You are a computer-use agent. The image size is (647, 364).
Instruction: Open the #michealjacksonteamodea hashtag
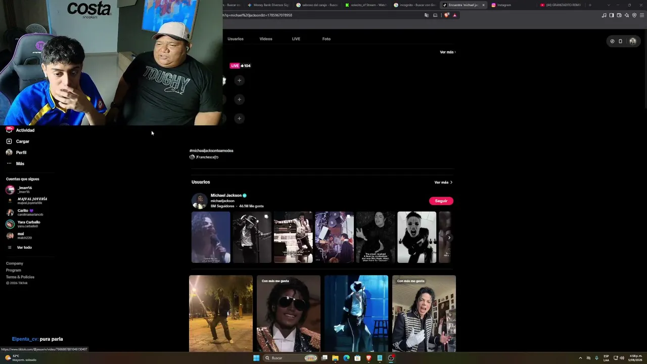tap(211, 151)
